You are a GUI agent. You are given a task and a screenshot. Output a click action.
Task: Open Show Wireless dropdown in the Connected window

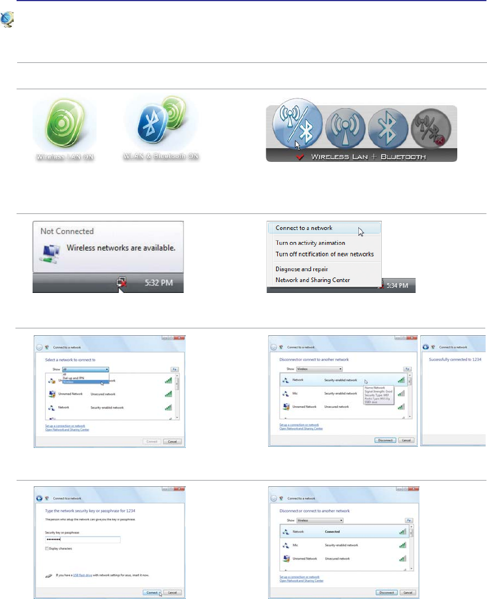(x=320, y=520)
